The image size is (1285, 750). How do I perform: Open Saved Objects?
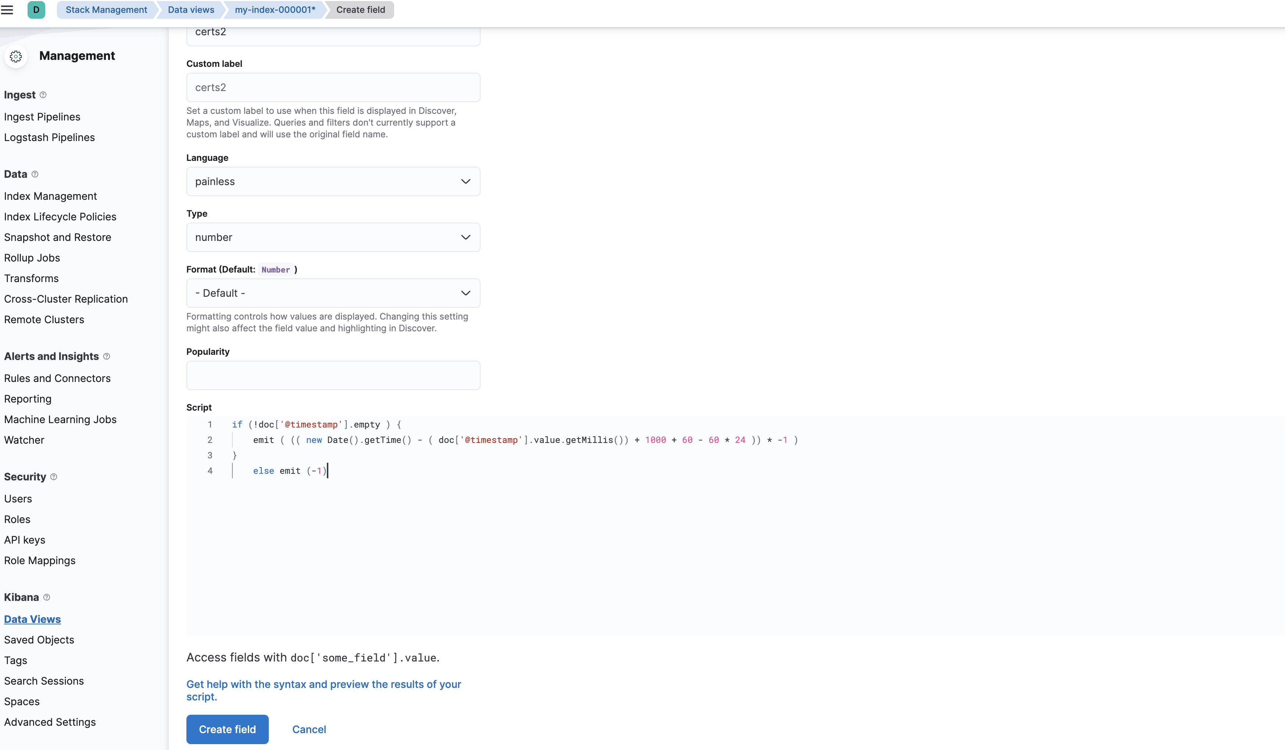pyautogui.click(x=39, y=640)
